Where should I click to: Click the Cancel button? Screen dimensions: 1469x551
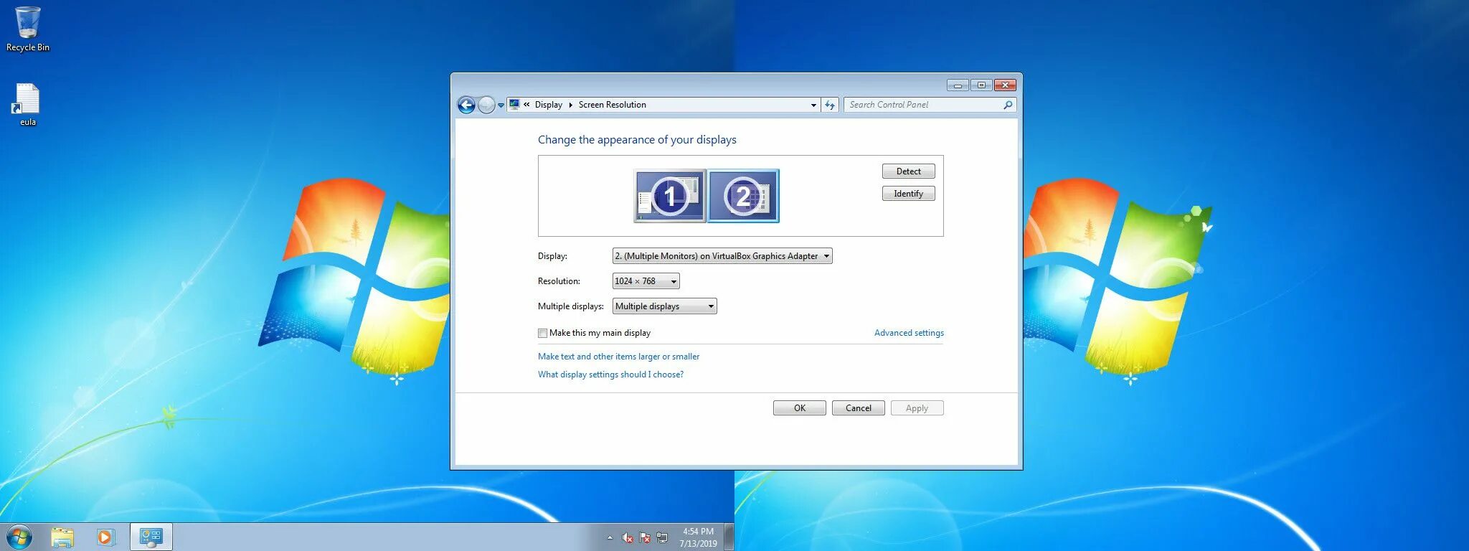[859, 408]
